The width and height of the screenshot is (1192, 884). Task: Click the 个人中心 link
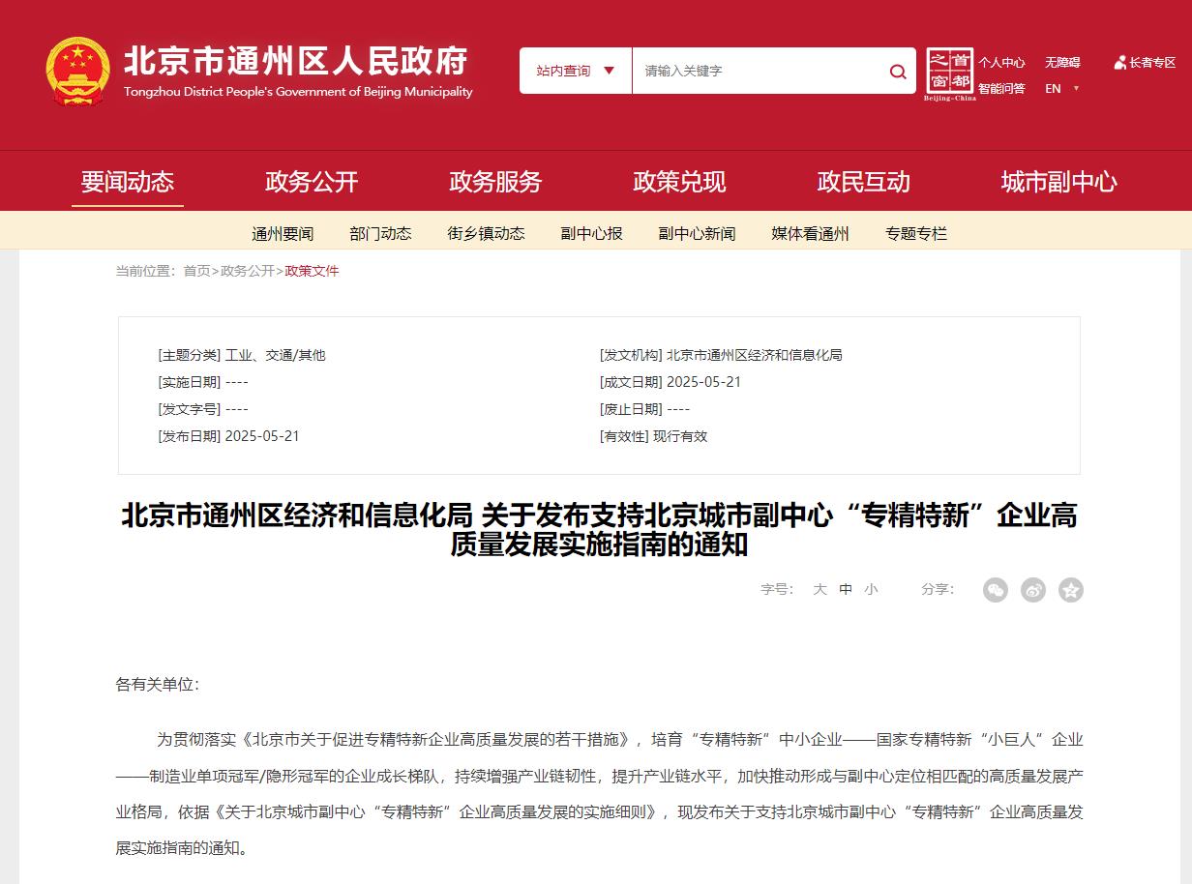[x=1001, y=63]
